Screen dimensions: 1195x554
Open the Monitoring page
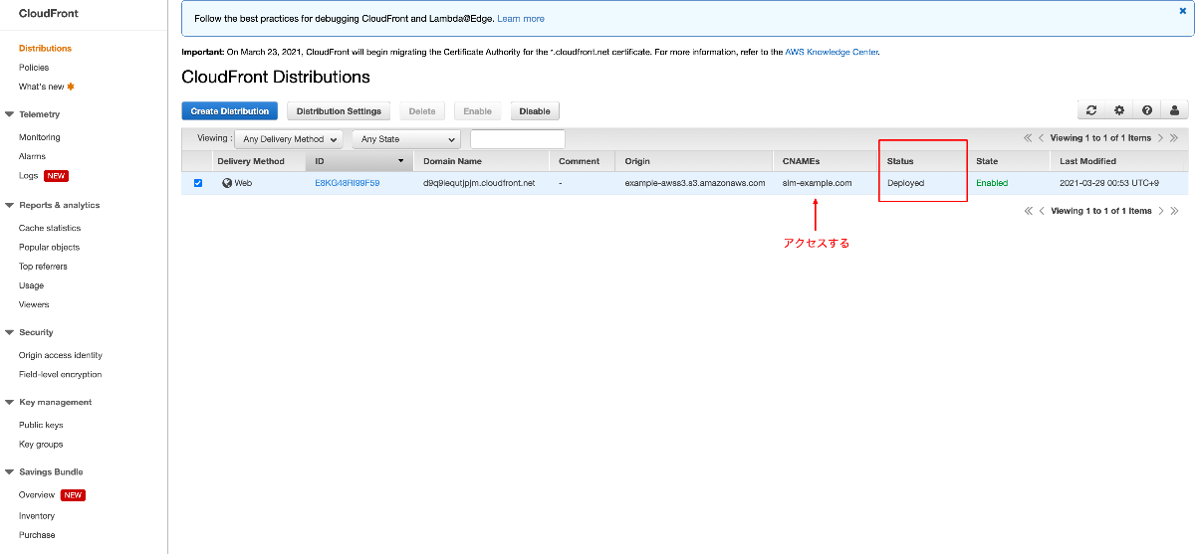(x=40, y=137)
